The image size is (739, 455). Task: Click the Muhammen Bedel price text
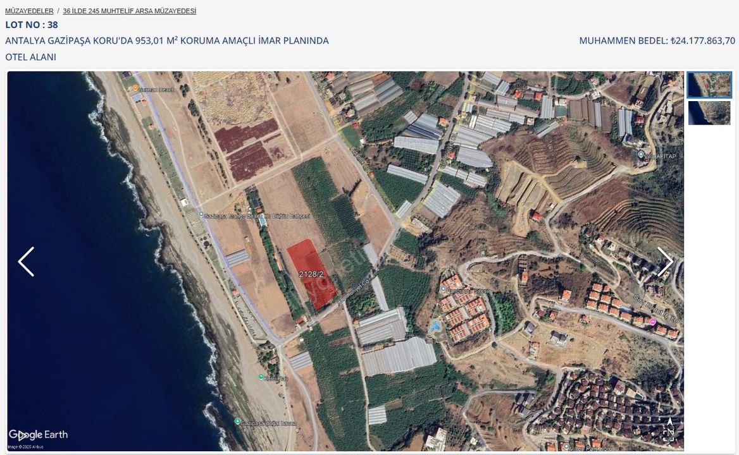coord(657,41)
